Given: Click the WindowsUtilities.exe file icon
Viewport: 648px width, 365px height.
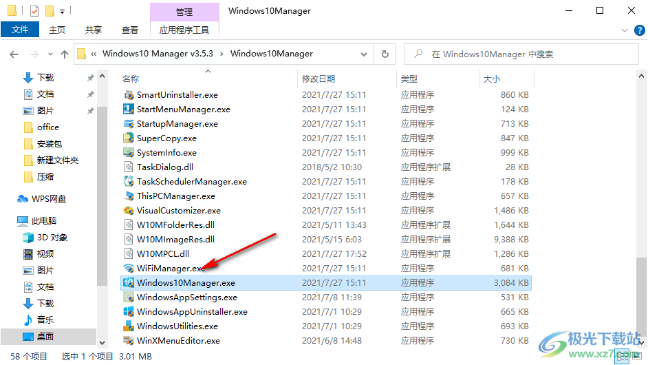Looking at the screenshot, I should [x=129, y=326].
